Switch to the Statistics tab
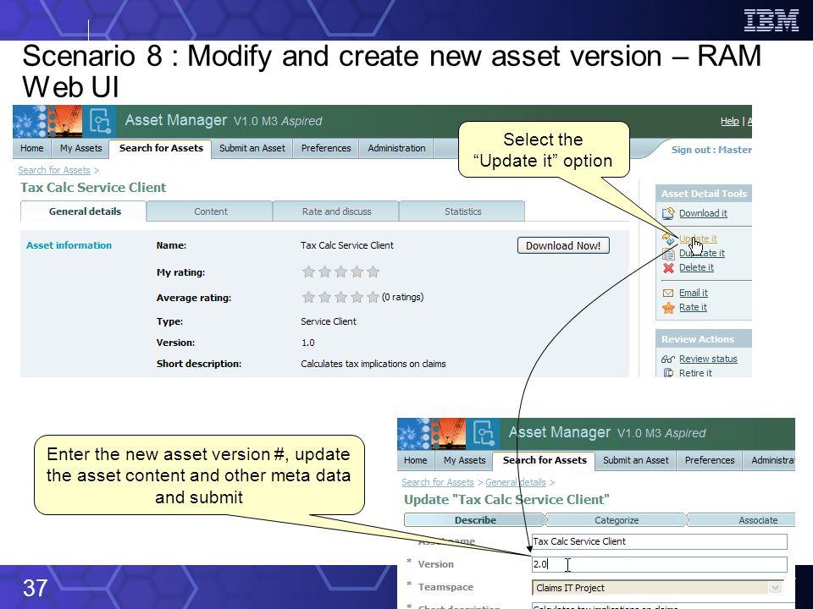Screen dimensions: 813x609 tap(462, 211)
